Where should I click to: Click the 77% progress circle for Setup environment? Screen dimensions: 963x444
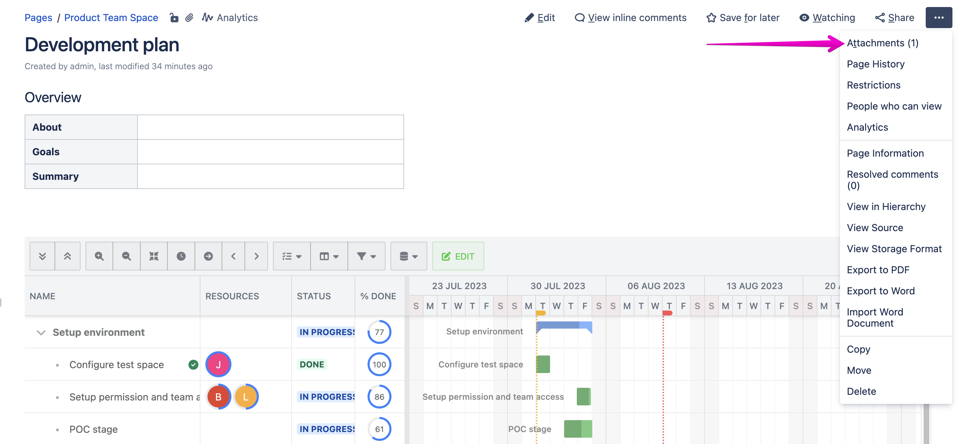point(380,332)
